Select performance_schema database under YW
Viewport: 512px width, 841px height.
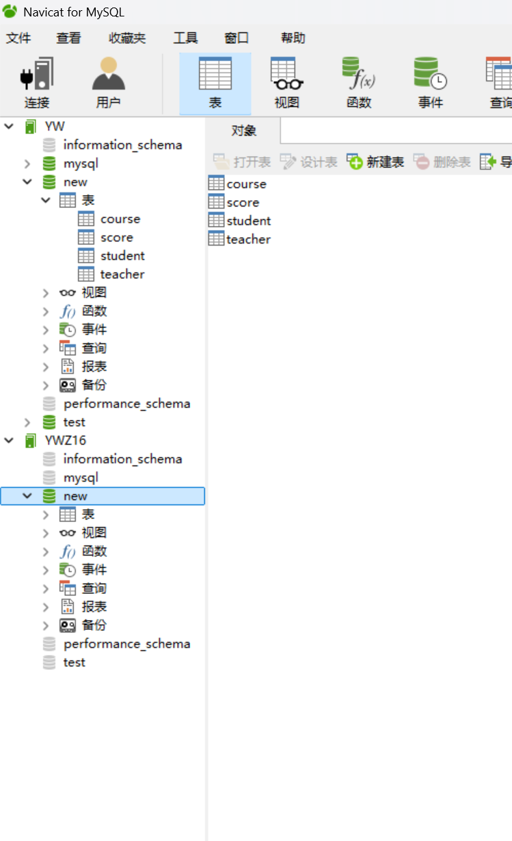pos(126,404)
